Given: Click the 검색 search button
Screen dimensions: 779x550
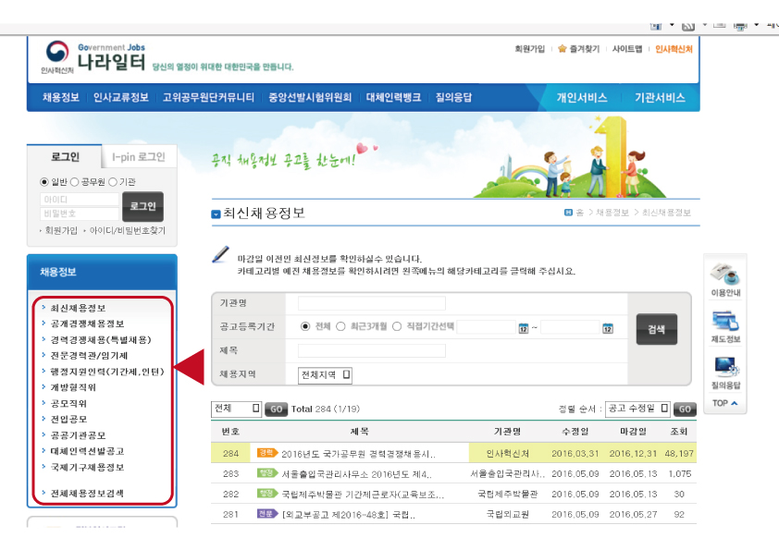Looking at the screenshot, I should 656,329.
